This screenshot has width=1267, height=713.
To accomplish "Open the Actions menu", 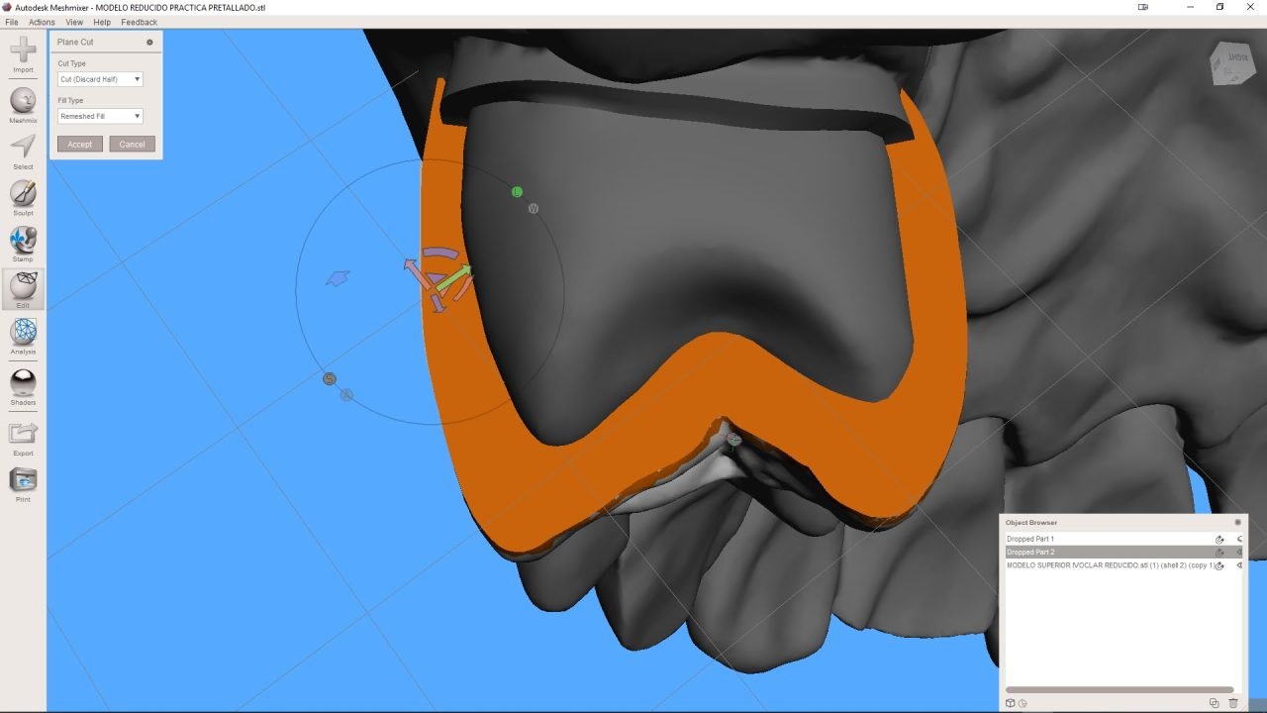I will coord(42,22).
